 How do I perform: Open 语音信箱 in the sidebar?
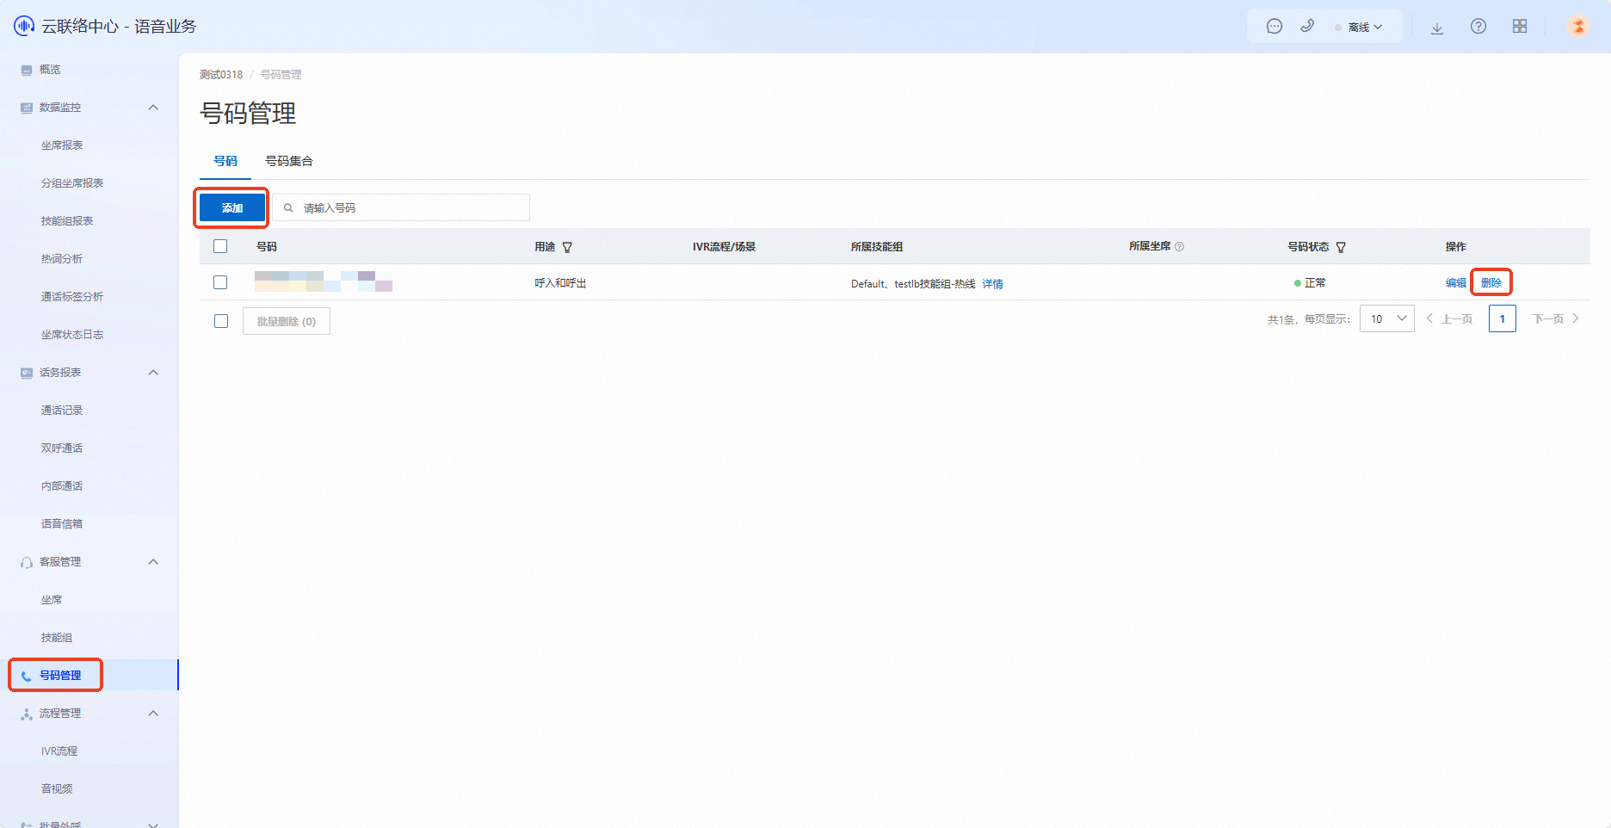(x=62, y=524)
